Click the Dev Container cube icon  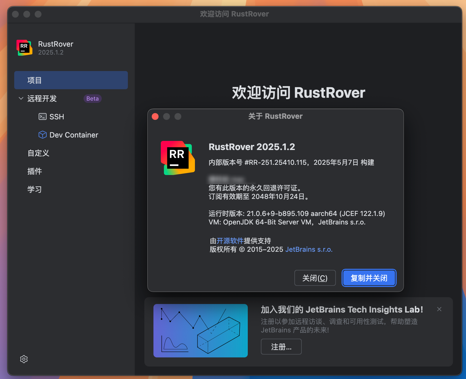(x=43, y=135)
